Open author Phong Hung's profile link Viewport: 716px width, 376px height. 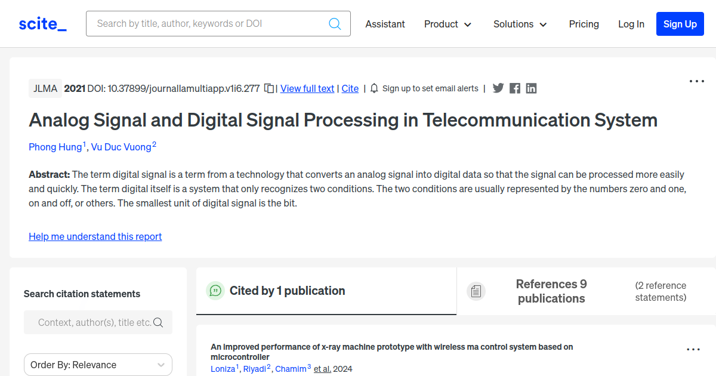[55, 147]
